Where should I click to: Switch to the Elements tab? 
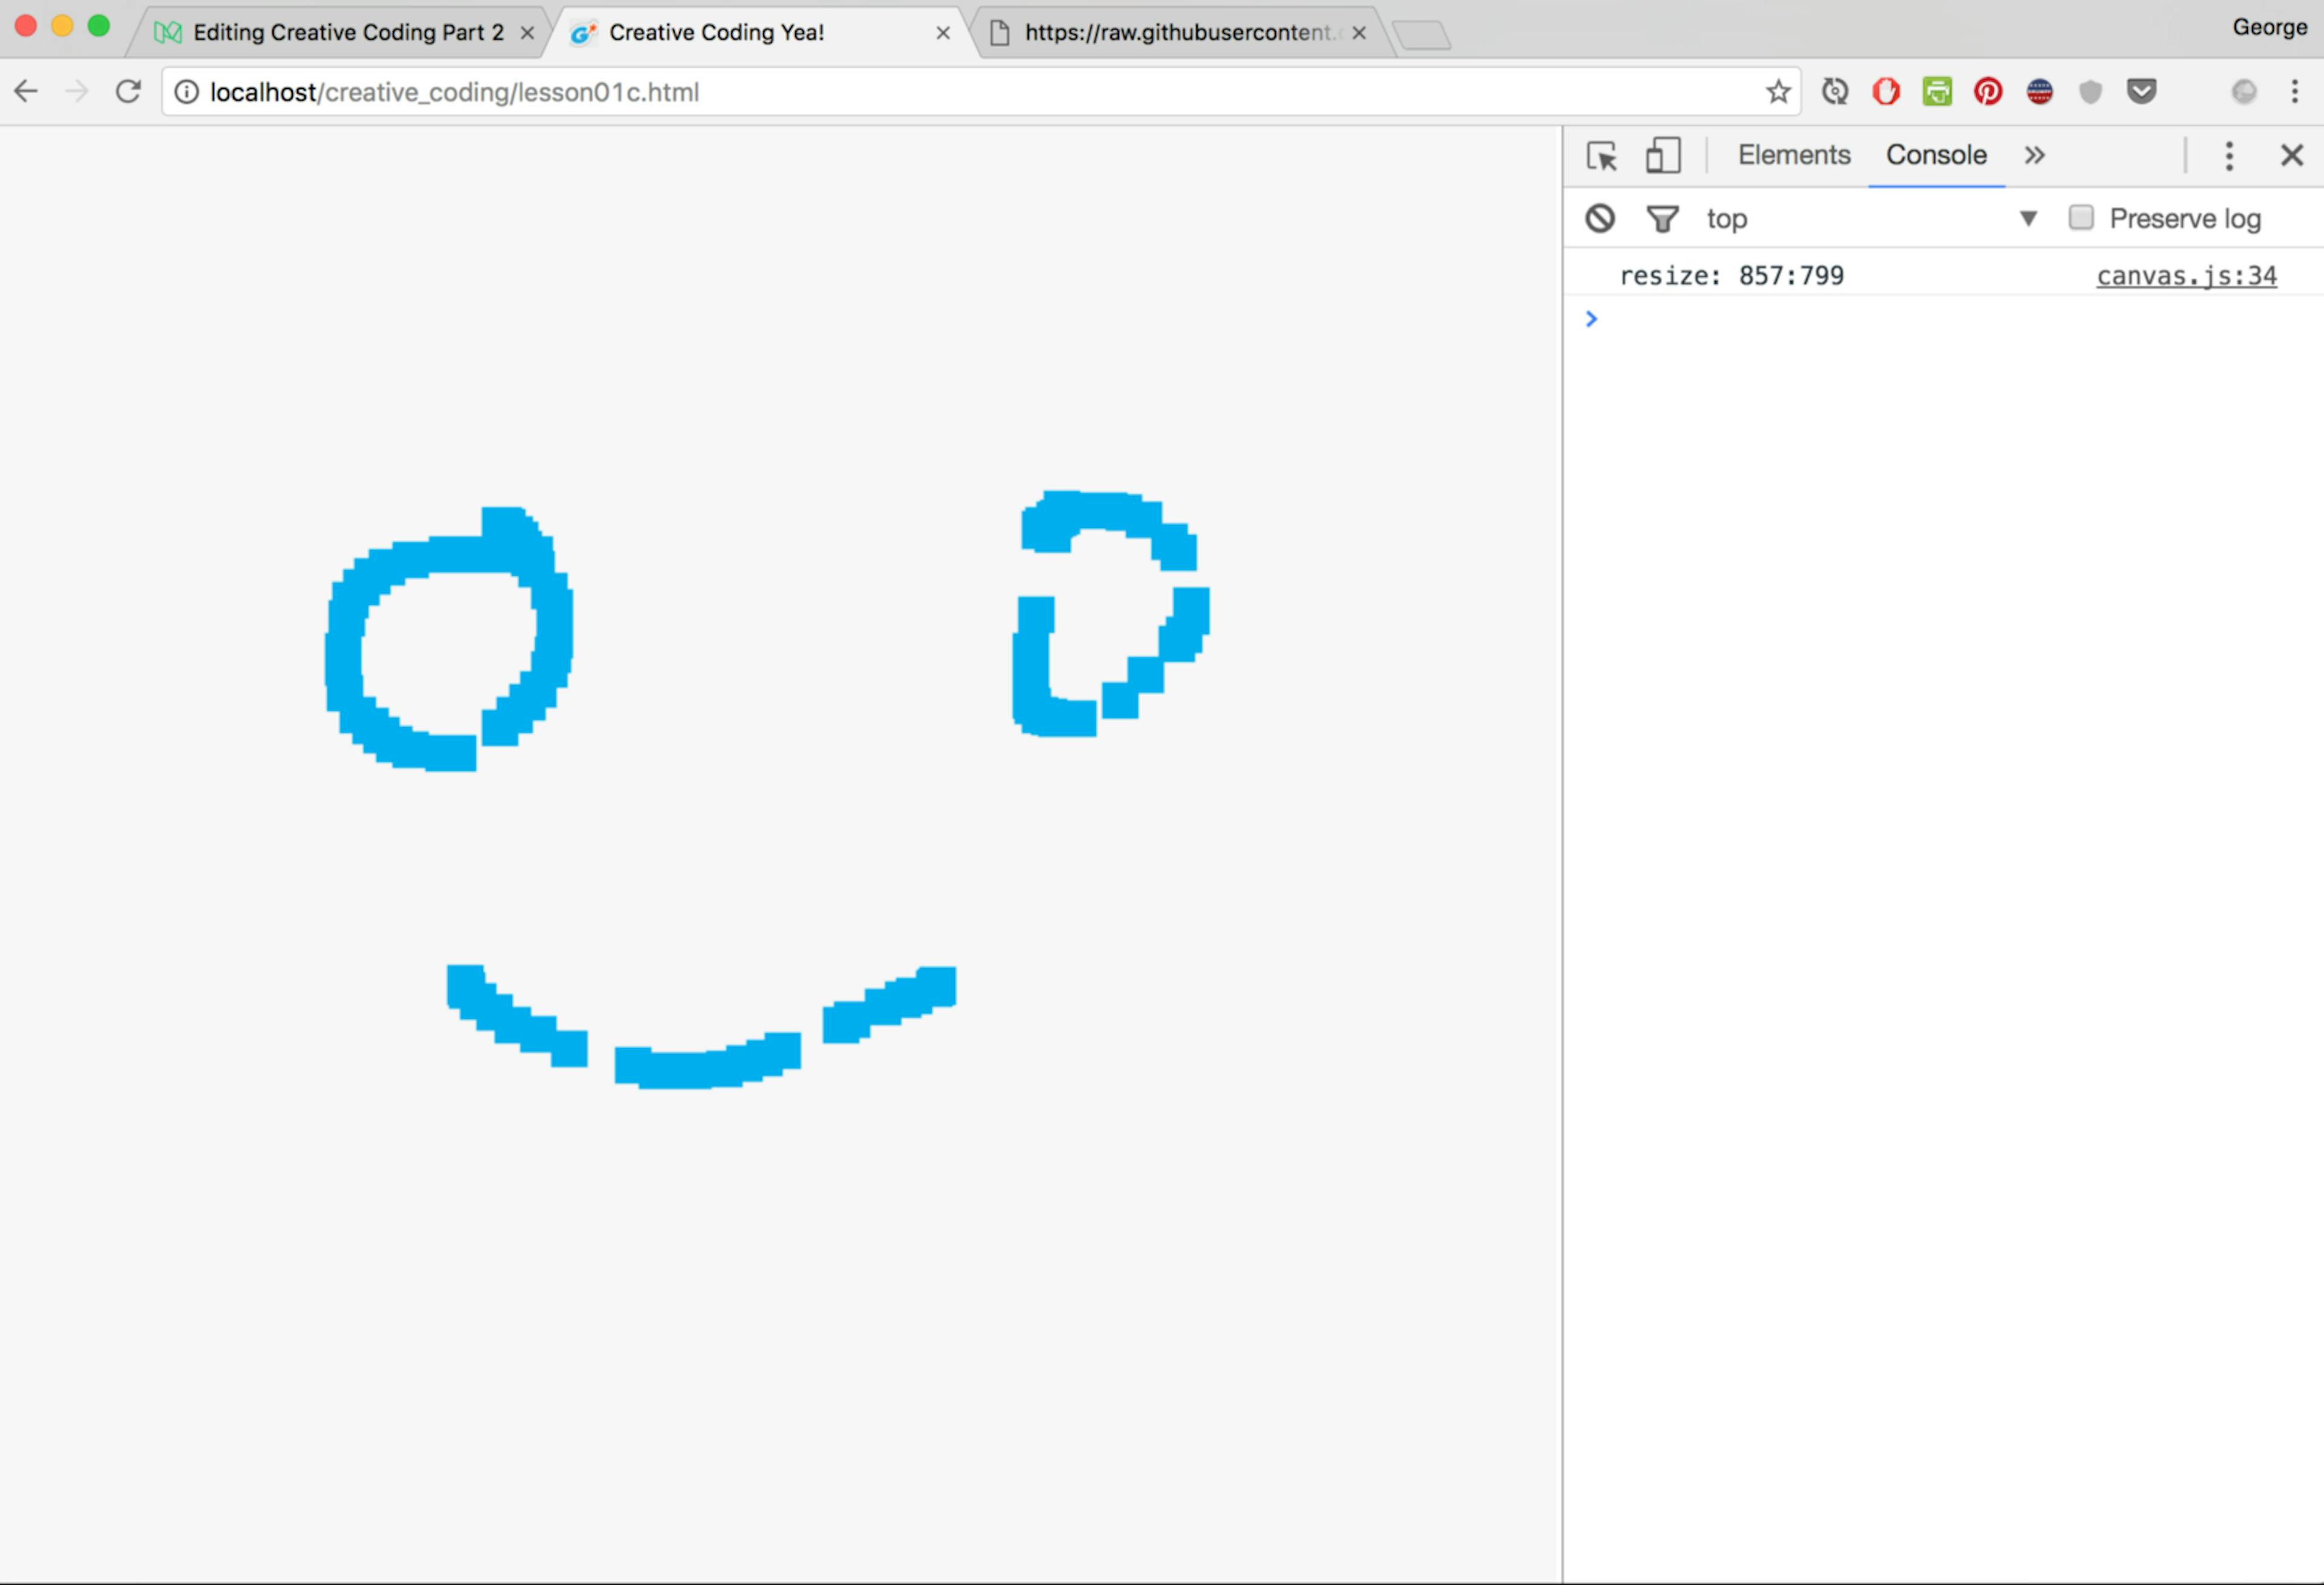[1793, 156]
